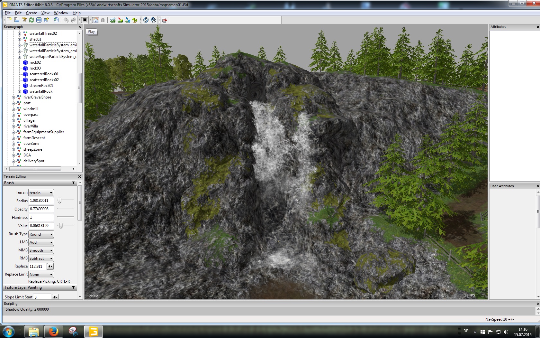The image size is (540, 338).
Task: Open GIANTS Editor from the Windows taskbar
Action: pos(93,331)
